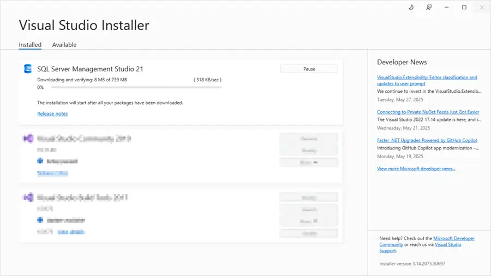491x276 pixels.
Task: Click the '0%' progress percentage
Action: (40, 87)
